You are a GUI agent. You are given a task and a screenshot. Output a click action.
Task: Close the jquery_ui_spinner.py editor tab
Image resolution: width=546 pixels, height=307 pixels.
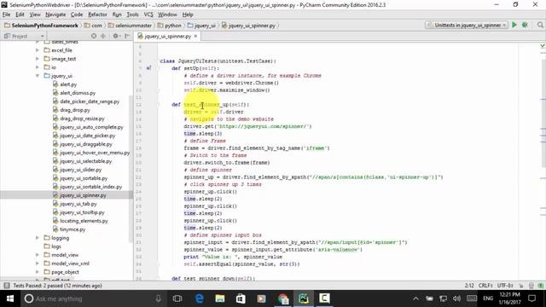point(195,36)
